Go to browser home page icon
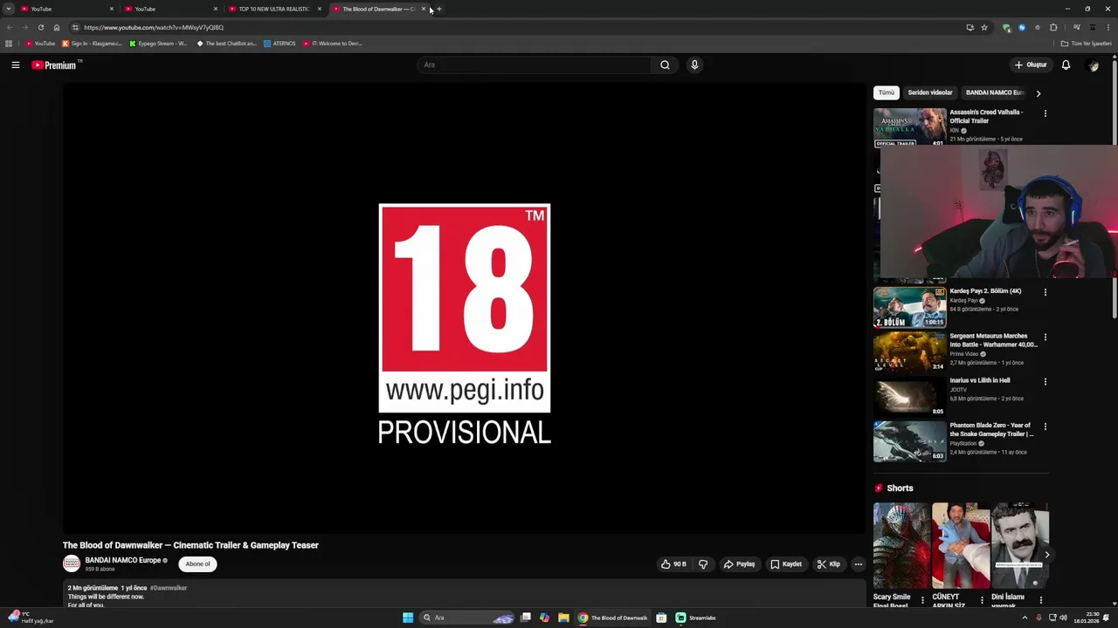The height and width of the screenshot is (628, 1118). pyautogui.click(x=57, y=27)
